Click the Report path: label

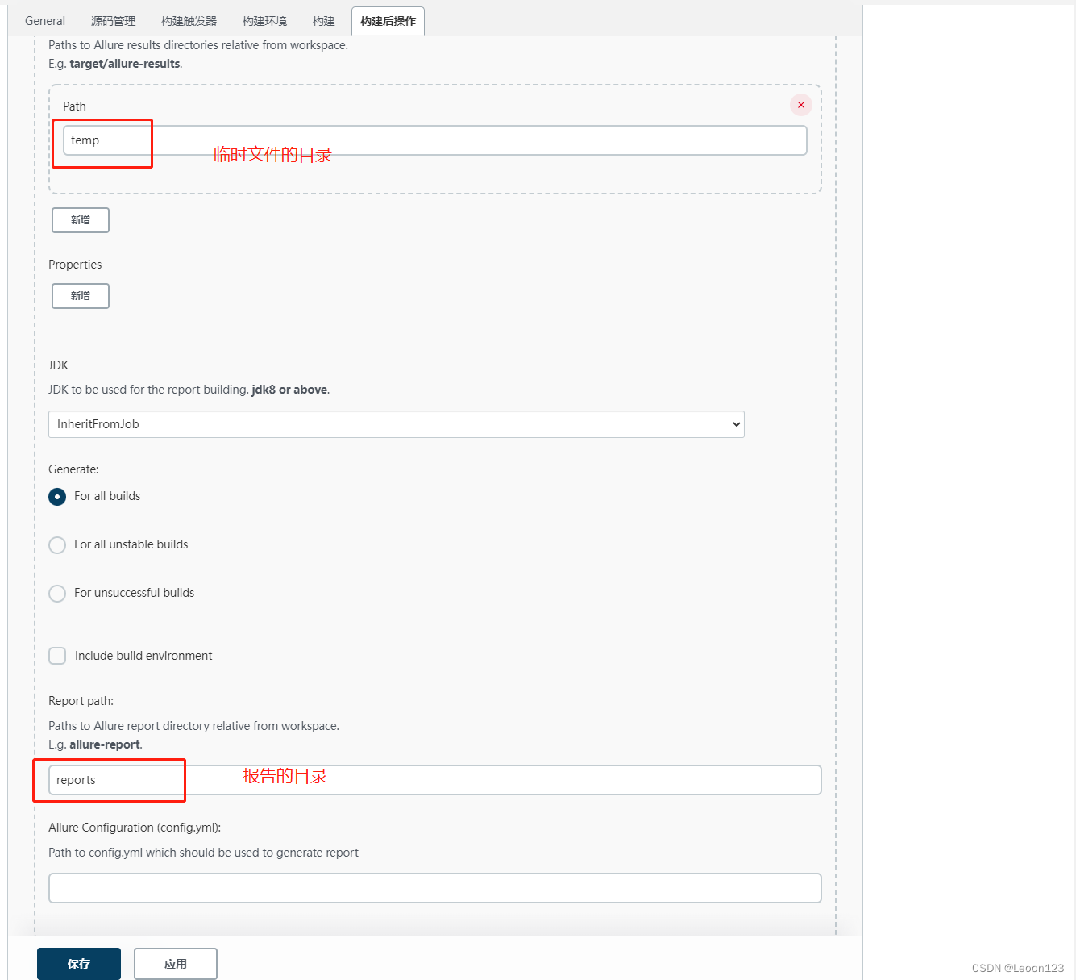pos(81,701)
